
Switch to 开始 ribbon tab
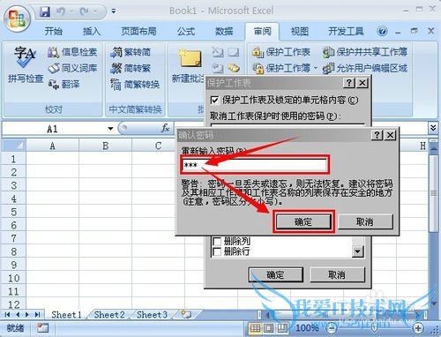click(x=53, y=31)
